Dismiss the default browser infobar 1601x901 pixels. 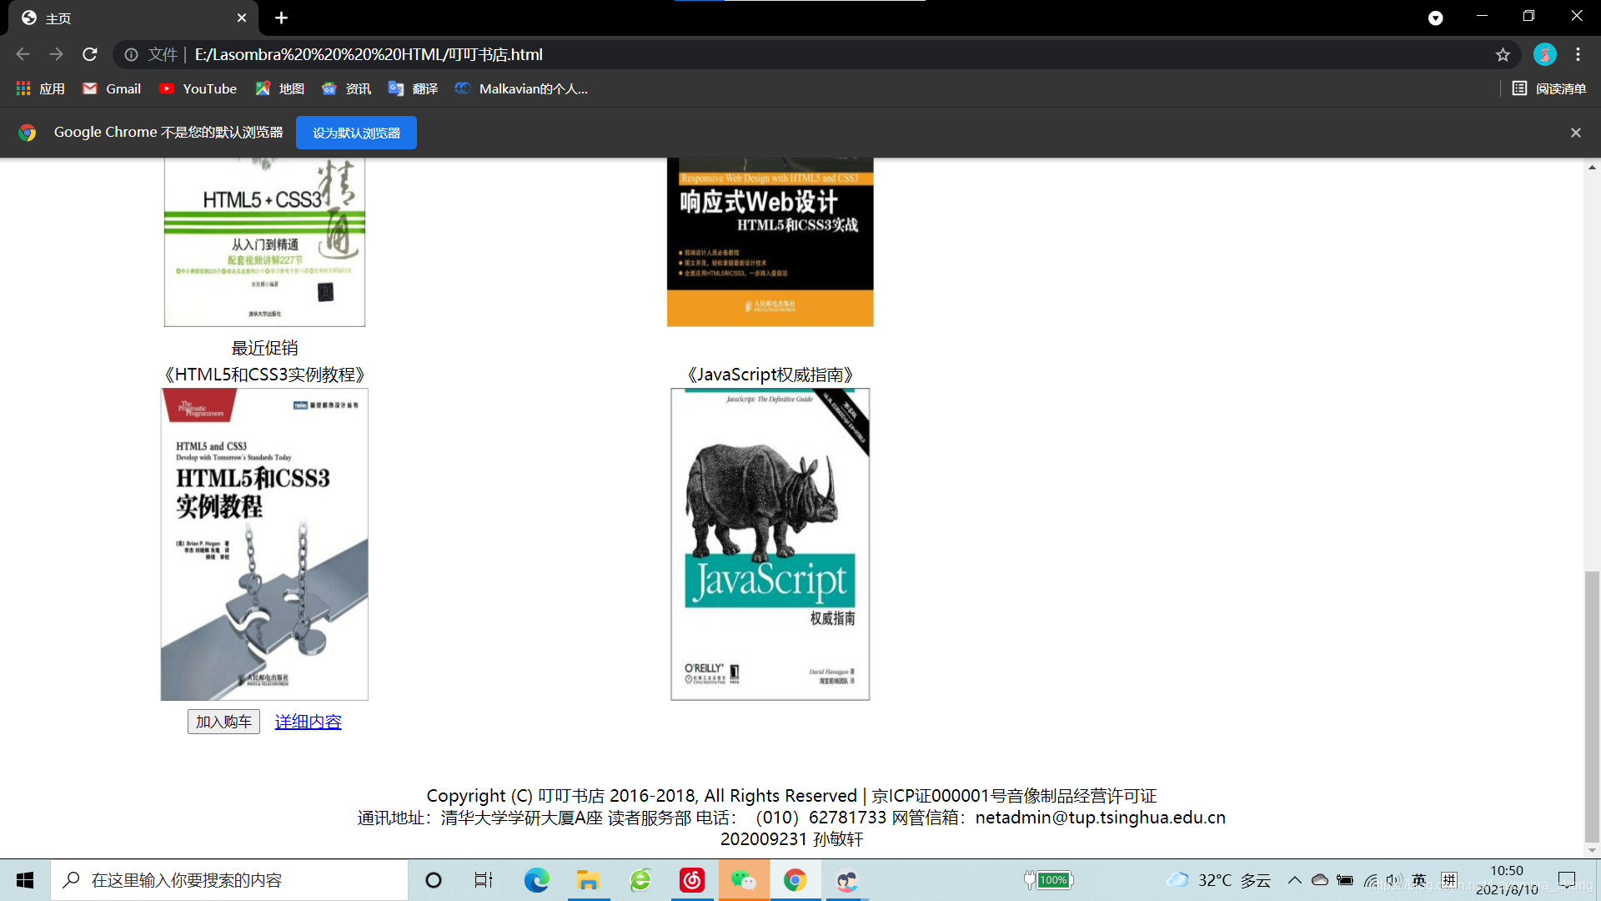click(1575, 133)
